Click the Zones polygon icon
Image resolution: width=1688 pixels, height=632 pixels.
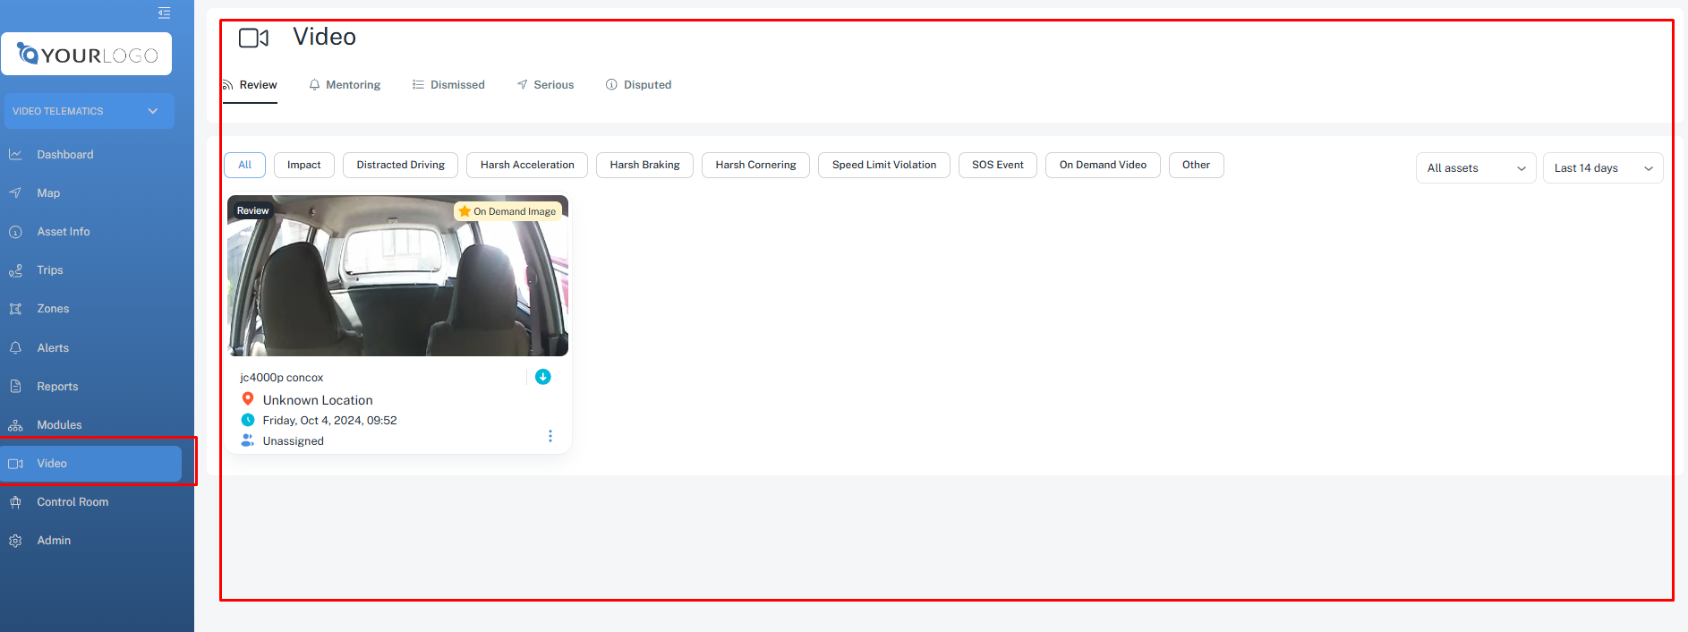pos(15,309)
